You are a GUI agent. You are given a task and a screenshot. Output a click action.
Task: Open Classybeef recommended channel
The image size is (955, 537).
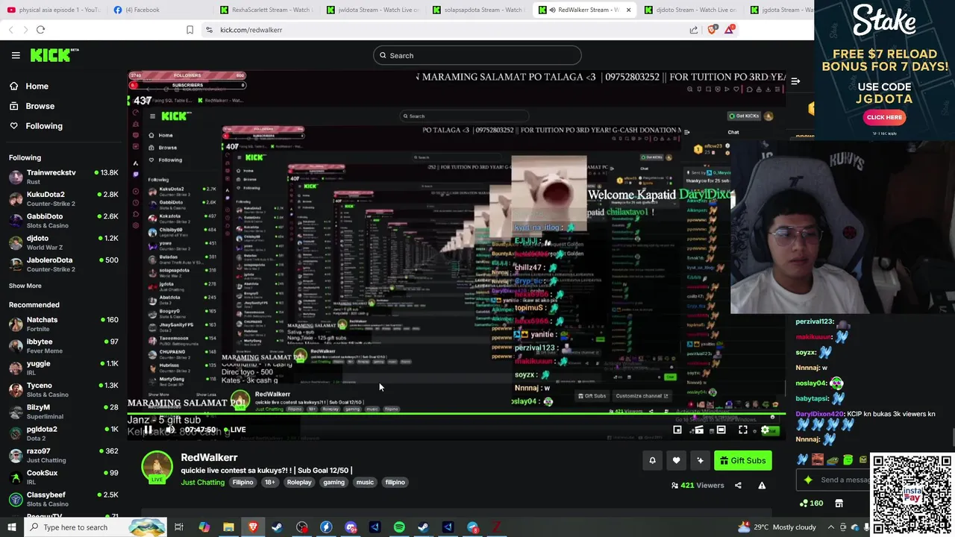[63, 499]
